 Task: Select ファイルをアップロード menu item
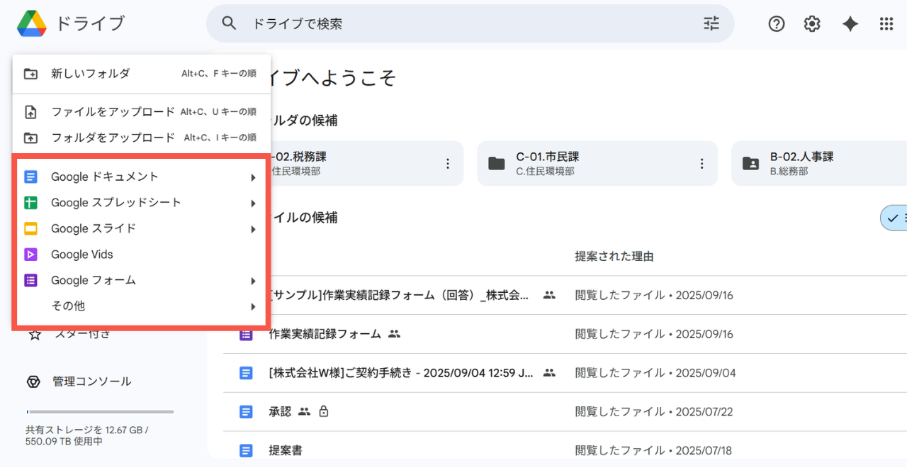coord(142,112)
